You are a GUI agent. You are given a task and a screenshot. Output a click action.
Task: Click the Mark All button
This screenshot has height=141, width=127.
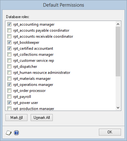click(16, 118)
